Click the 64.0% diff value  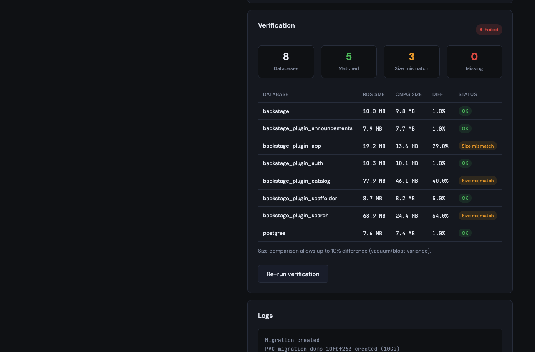click(440, 216)
